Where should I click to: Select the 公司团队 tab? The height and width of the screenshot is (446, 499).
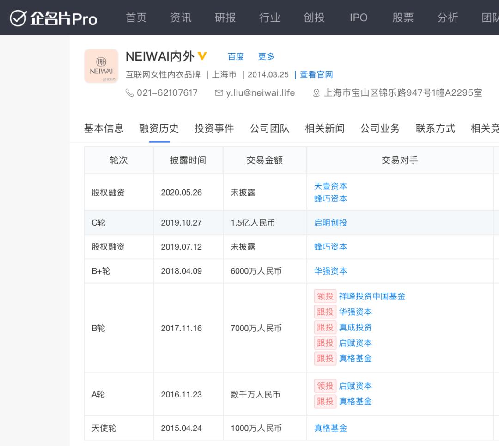[269, 128]
